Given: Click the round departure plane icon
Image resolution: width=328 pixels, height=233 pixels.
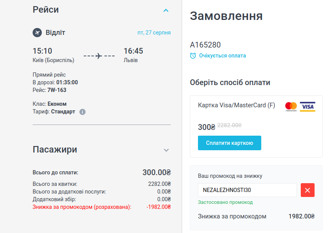Looking at the screenshot, I should pos(37,33).
